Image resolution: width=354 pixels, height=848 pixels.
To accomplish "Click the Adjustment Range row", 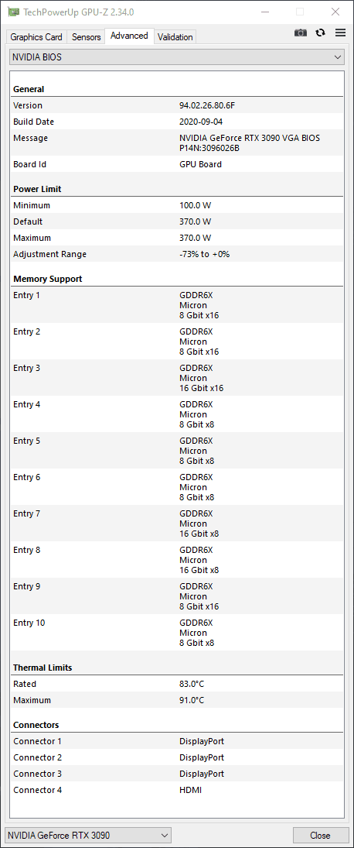I will pos(177,254).
